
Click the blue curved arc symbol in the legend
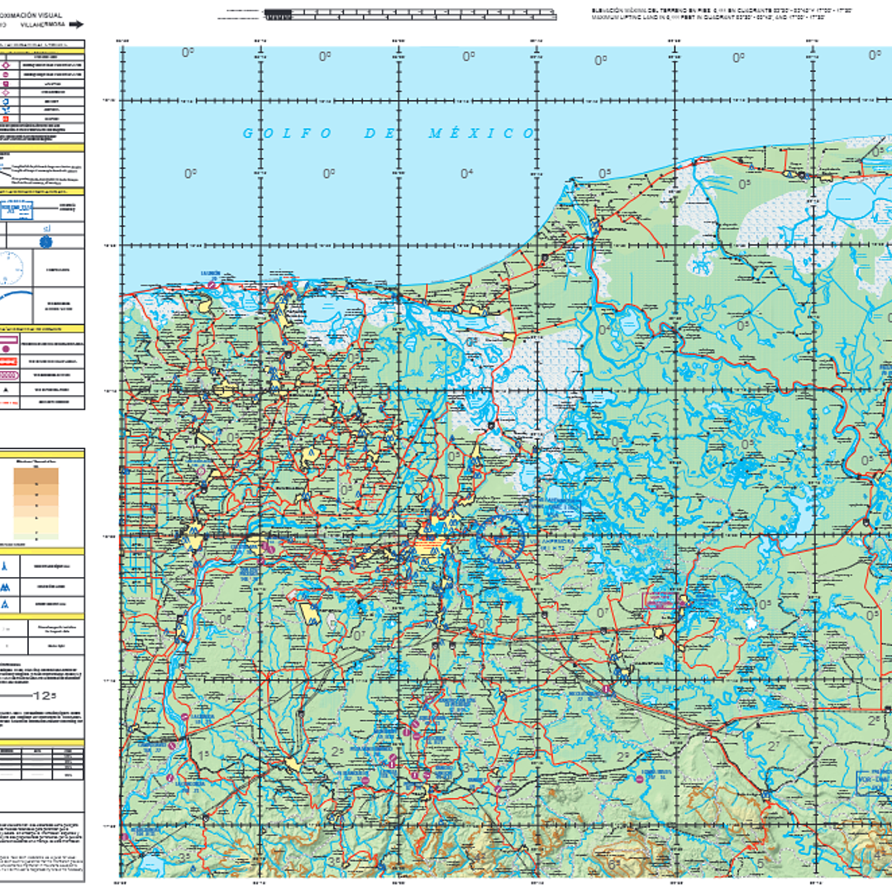[15, 298]
